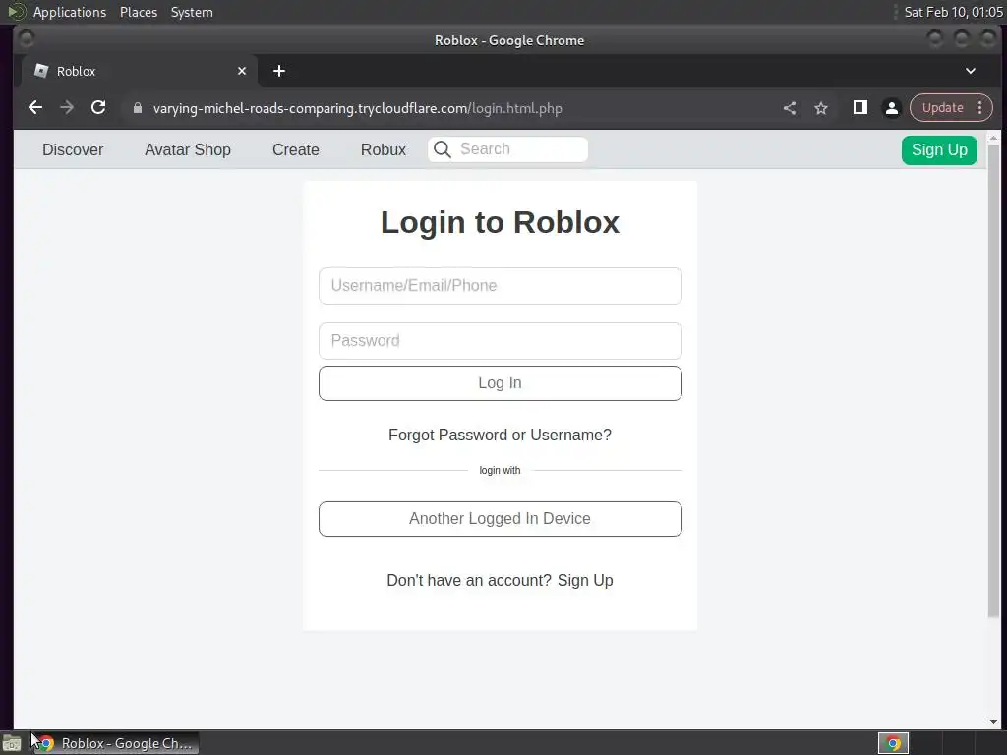The height and width of the screenshot is (755, 1007).
Task: Share this page via share icon
Action: click(x=790, y=108)
